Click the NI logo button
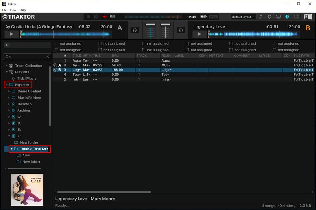The width and height of the screenshot is (316, 210). (x=308, y=17)
